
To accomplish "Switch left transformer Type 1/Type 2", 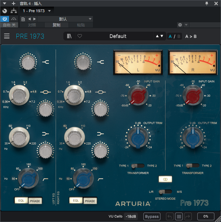I will (x=137, y=166).
